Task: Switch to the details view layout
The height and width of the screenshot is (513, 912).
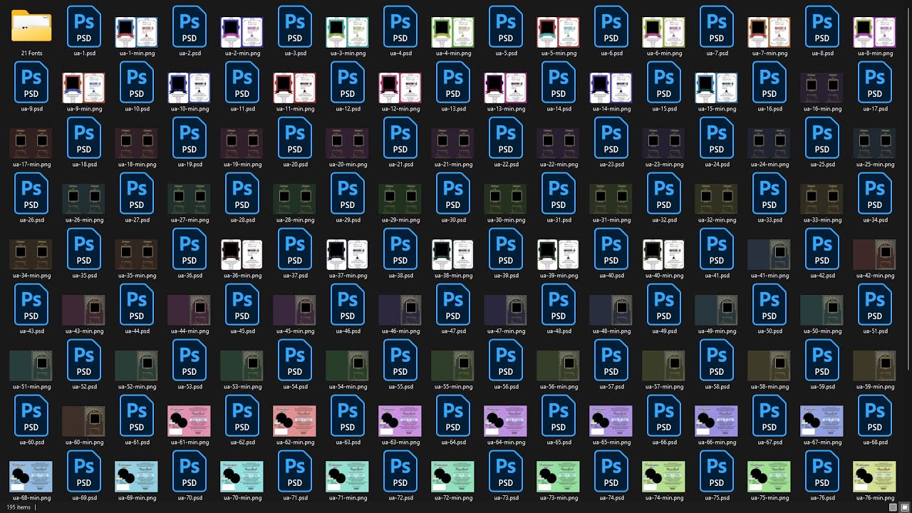Action: click(893, 507)
